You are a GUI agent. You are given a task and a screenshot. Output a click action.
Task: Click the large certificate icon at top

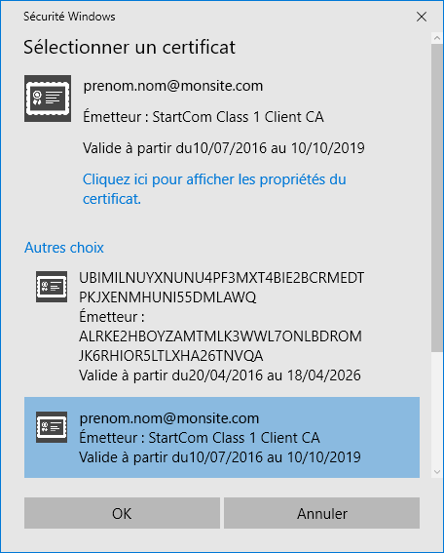[48, 99]
